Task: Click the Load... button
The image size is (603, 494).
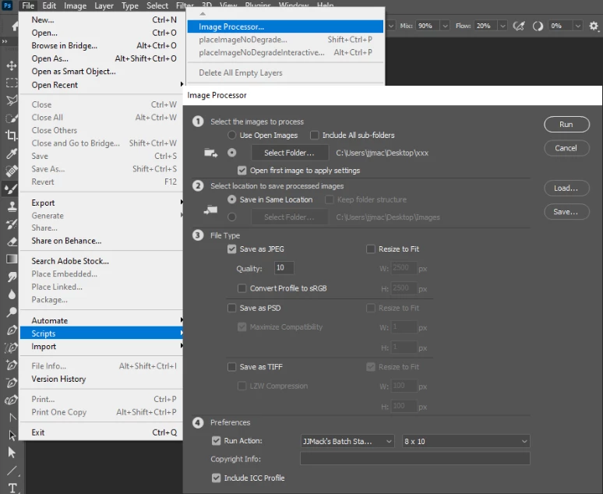Action: tap(566, 188)
